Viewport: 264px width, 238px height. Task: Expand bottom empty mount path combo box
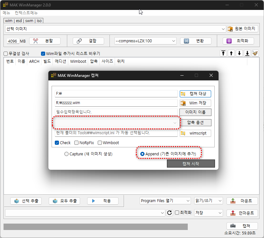point(162,213)
